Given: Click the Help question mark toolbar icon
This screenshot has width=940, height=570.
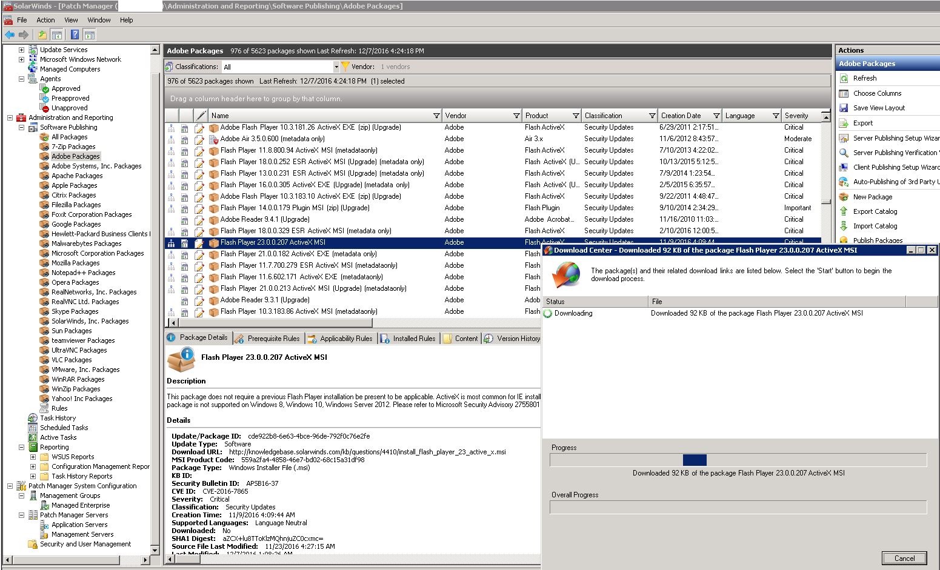Looking at the screenshot, I should tap(75, 35).
